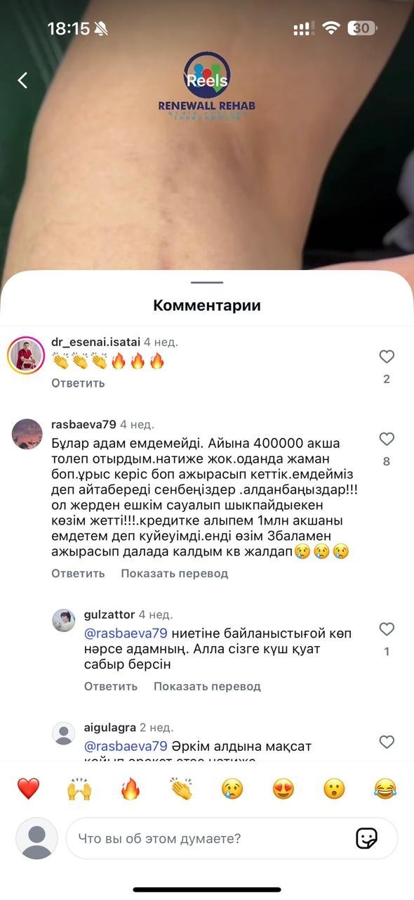Send the heart-eyes emoji reaction
414x900 pixels.
pos(283,789)
